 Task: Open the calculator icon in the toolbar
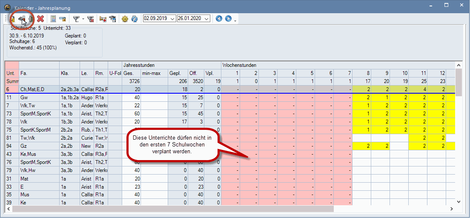(53, 19)
